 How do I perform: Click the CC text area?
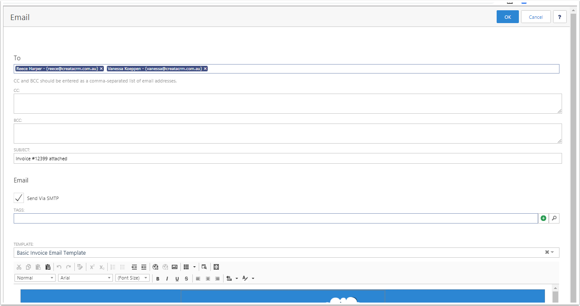coord(288,103)
